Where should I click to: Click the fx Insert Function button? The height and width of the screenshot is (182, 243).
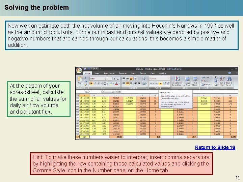(113, 92)
